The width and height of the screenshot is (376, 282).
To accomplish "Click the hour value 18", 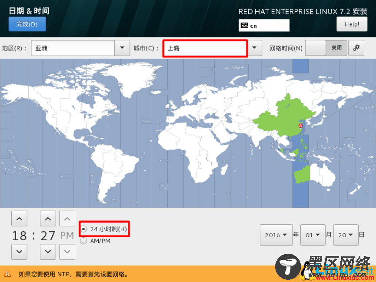I will coord(20,236).
